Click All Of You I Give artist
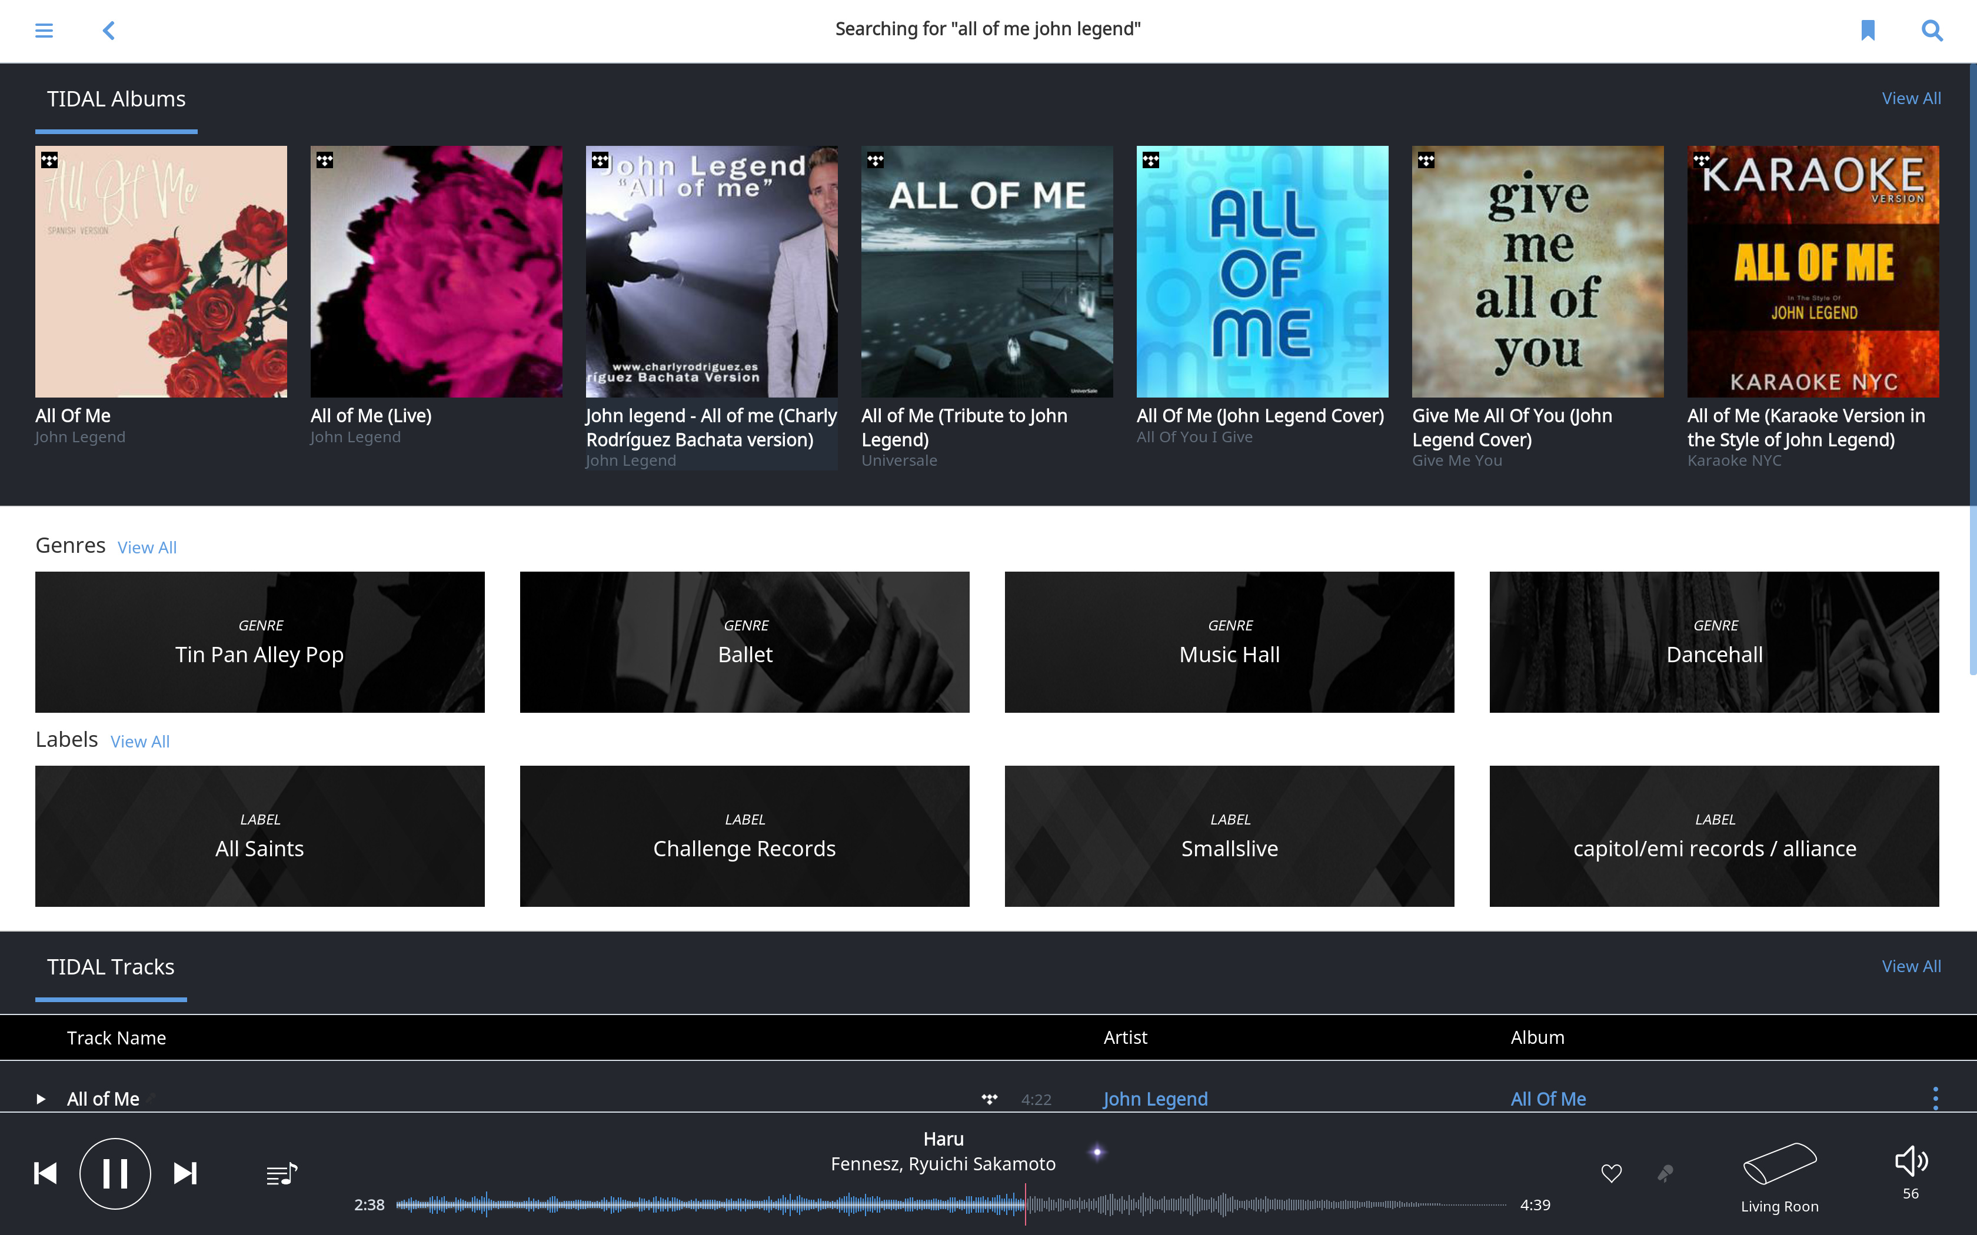The image size is (1977, 1235). click(1193, 437)
